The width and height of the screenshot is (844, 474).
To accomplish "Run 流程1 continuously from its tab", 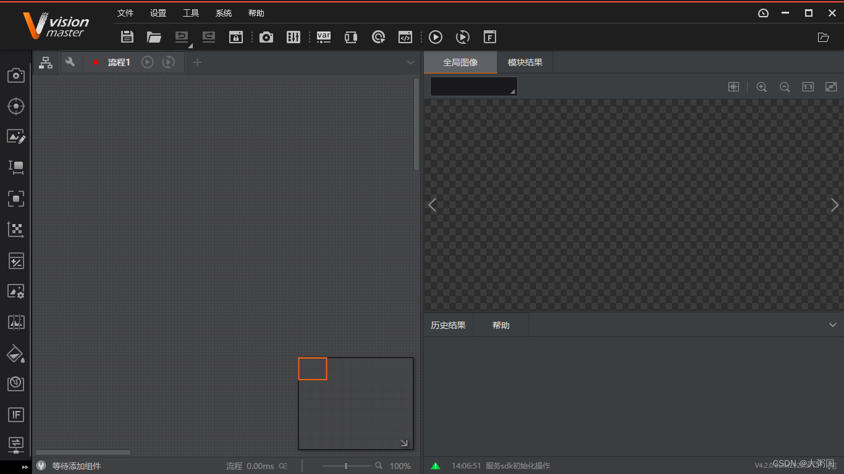I will tap(168, 62).
